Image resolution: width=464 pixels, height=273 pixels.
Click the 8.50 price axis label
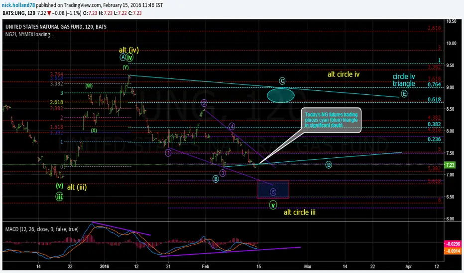450,109
